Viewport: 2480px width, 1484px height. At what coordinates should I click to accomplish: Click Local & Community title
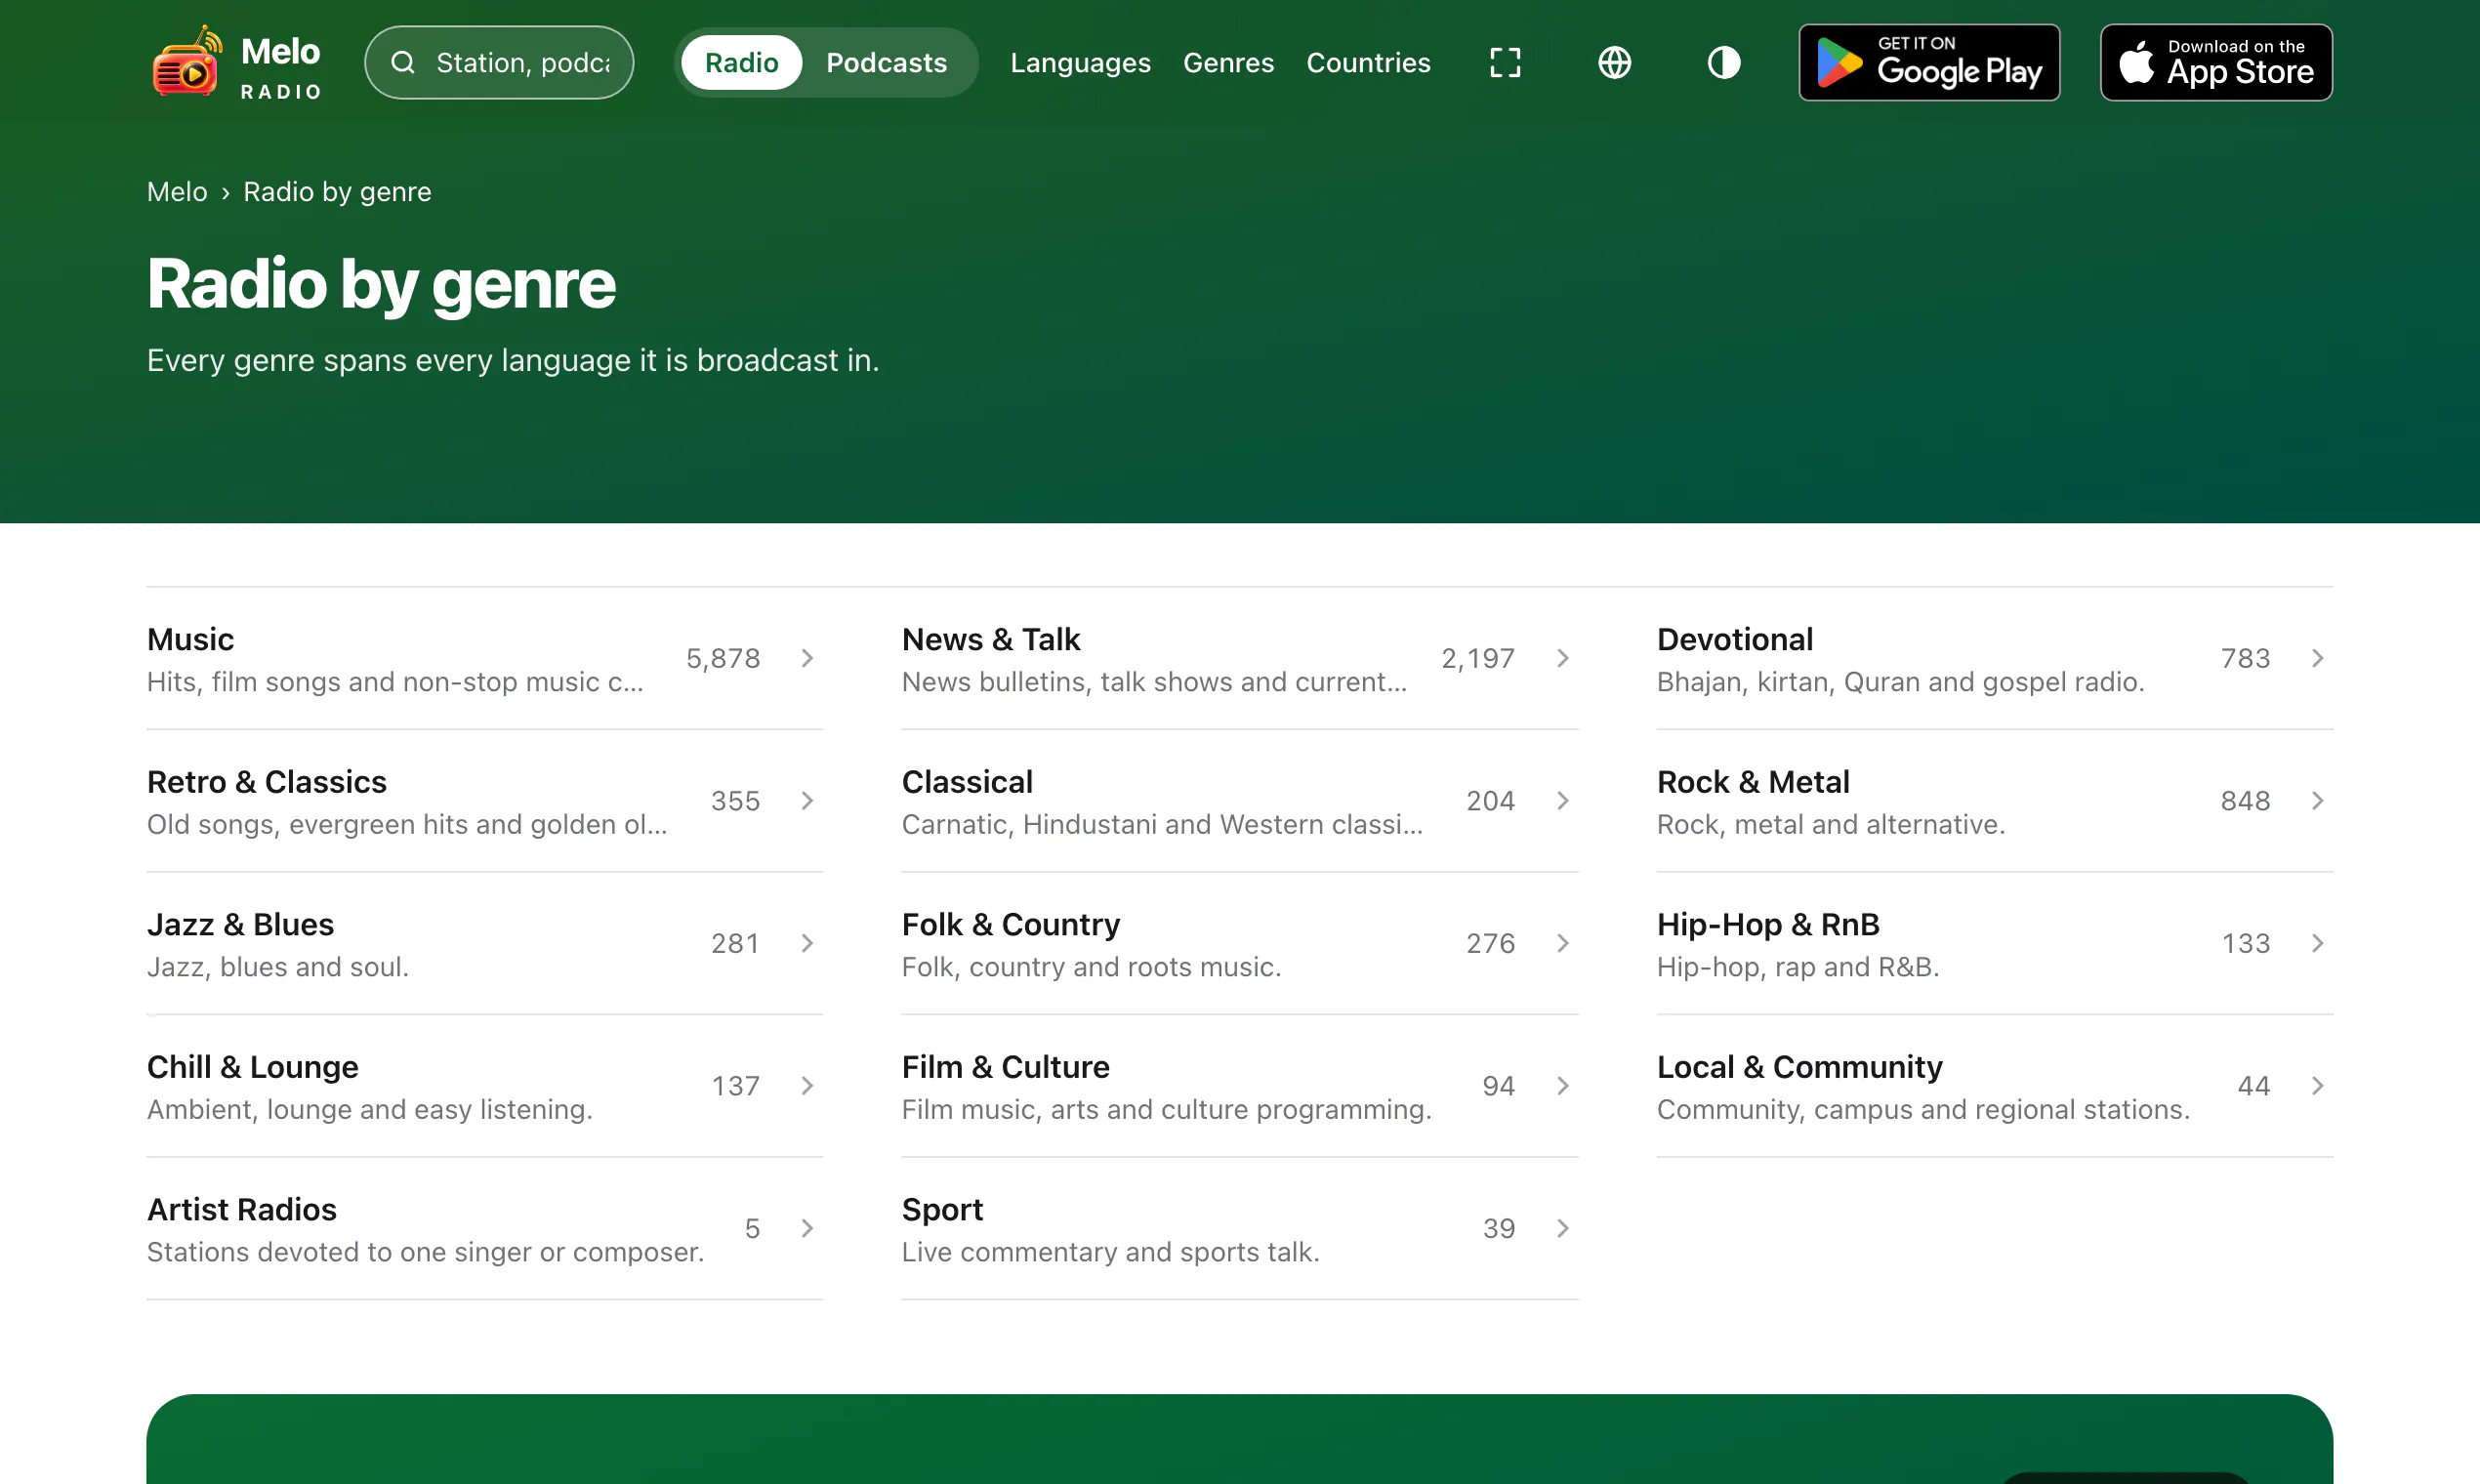(1799, 1067)
